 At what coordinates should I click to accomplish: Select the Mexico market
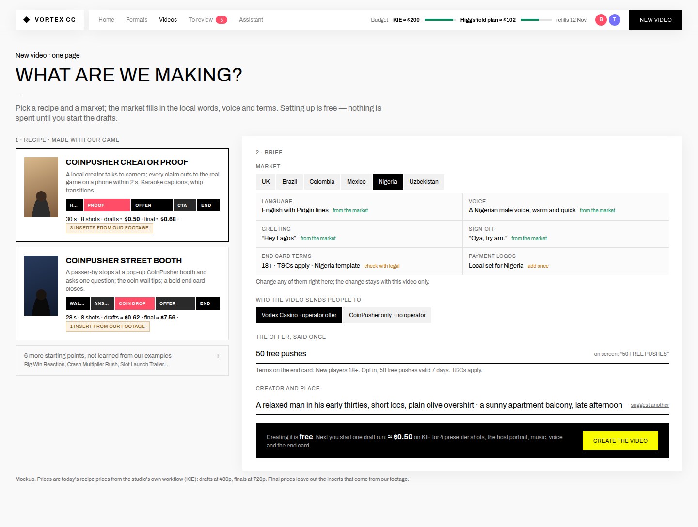point(356,182)
